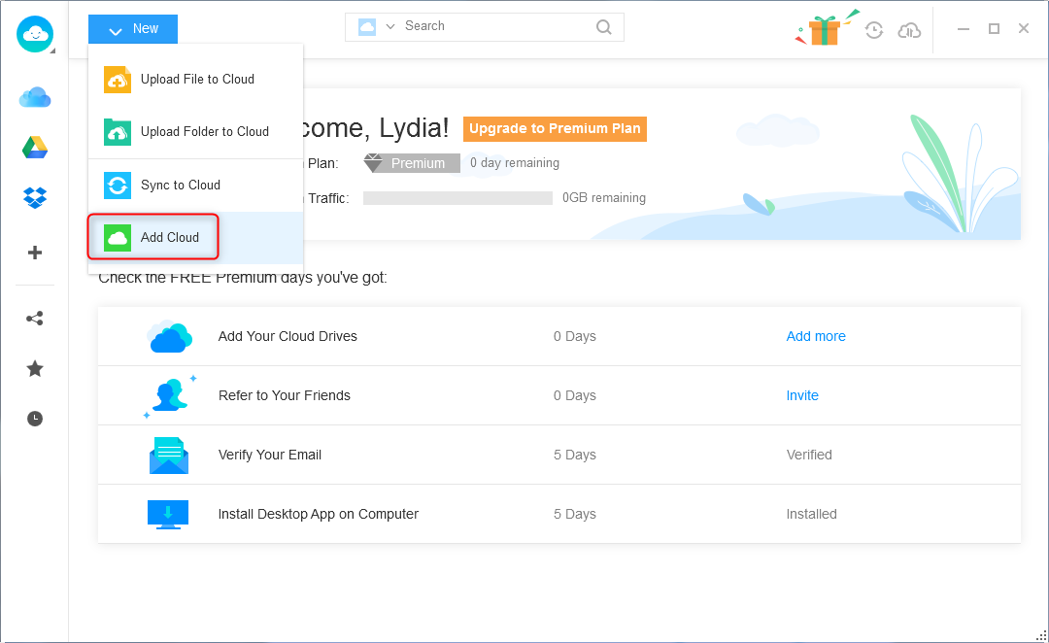Click the search magnifier icon
1049x643 pixels.
[603, 27]
